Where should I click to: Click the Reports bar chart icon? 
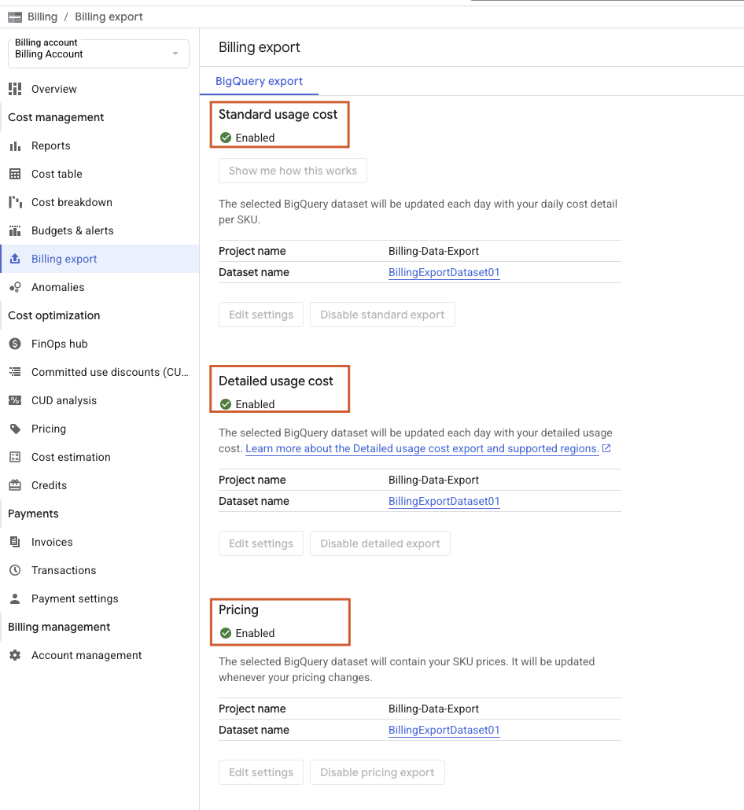[x=15, y=145]
